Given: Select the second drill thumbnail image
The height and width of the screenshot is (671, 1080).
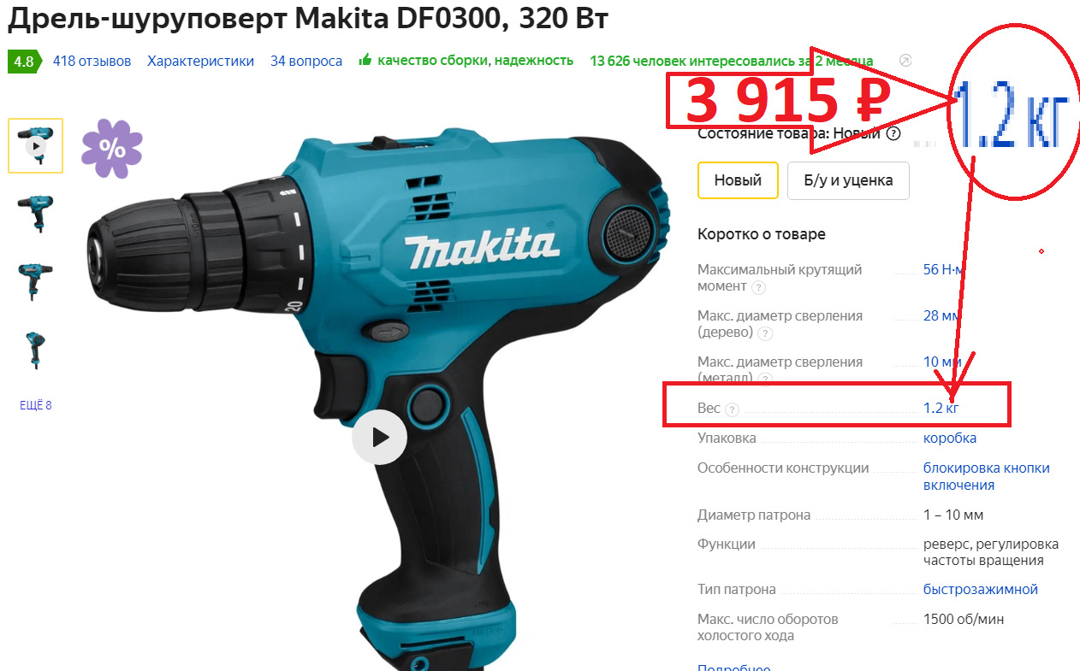Looking at the screenshot, I should click(x=35, y=213).
